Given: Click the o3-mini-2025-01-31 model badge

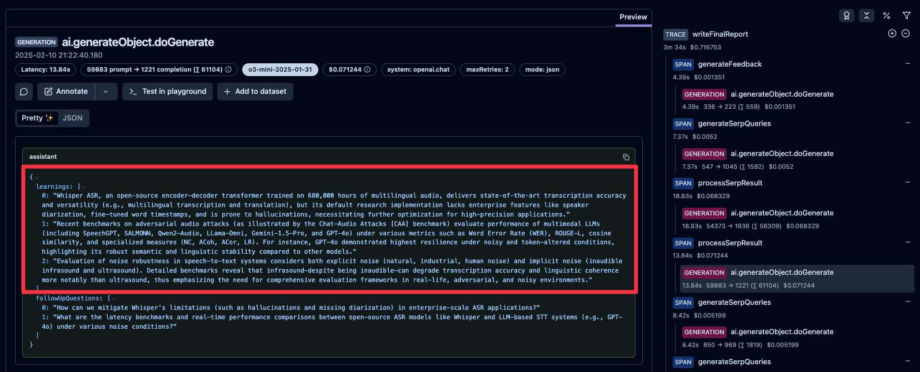Looking at the screenshot, I should (280, 69).
